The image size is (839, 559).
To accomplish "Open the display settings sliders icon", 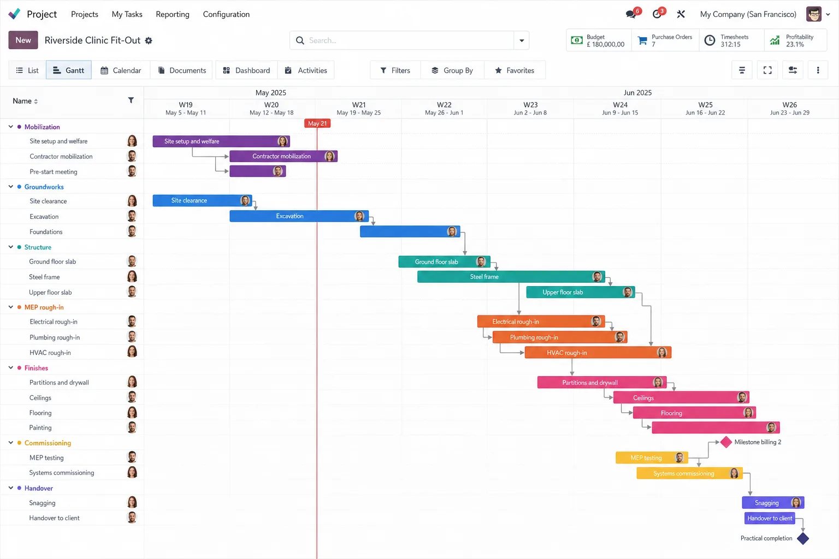I will pos(793,70).
